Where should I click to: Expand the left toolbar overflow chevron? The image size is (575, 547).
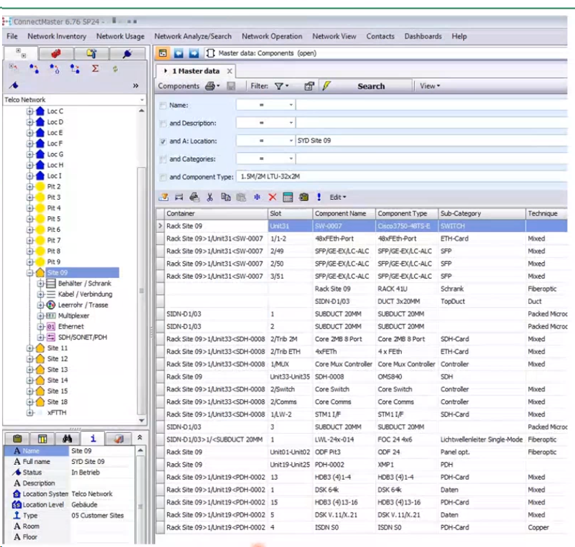(136, 86)
